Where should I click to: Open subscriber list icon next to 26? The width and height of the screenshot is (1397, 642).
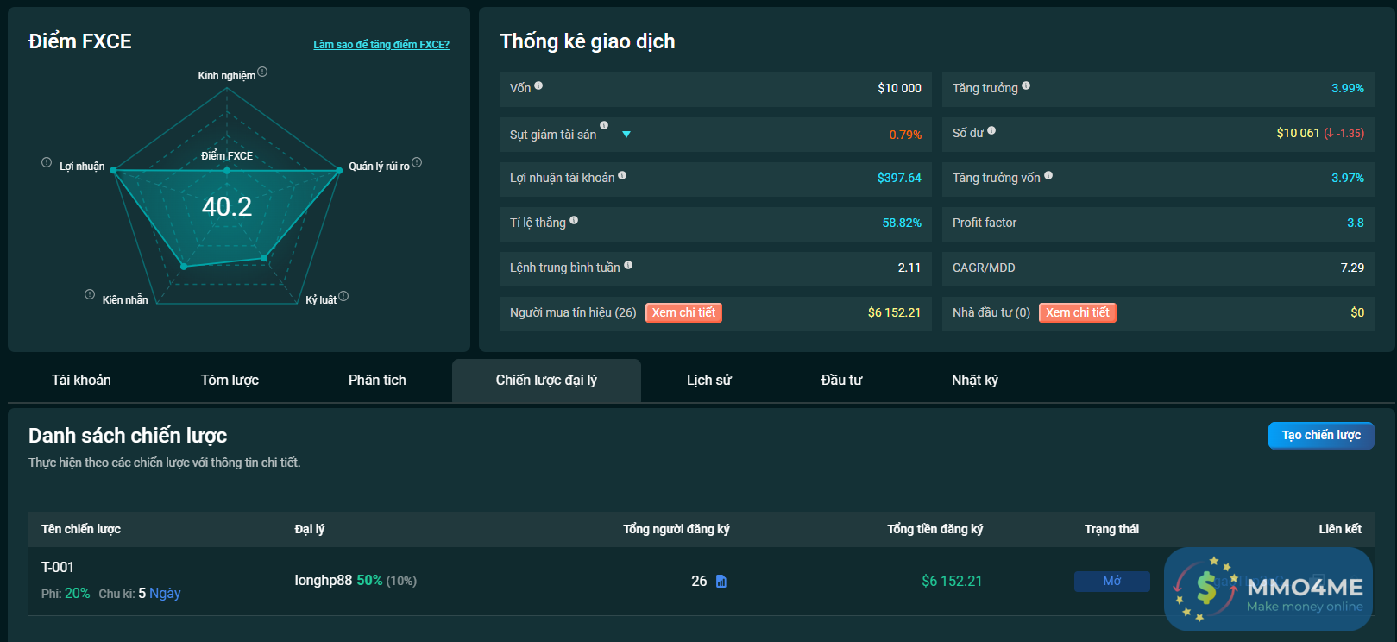click(x=721, y=582)
